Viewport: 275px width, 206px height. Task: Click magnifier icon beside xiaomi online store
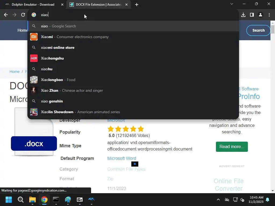pos(34,47)
